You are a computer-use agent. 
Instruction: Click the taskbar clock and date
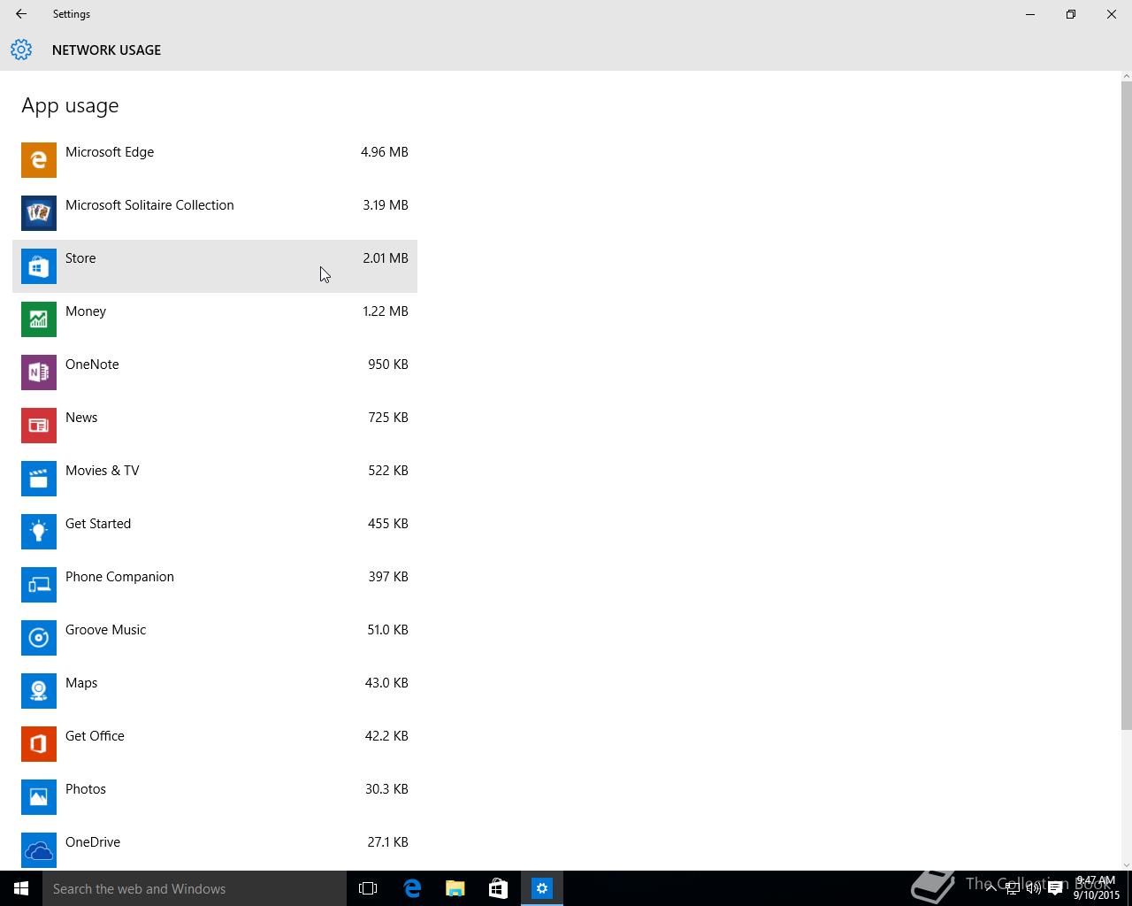point(1097,888)
